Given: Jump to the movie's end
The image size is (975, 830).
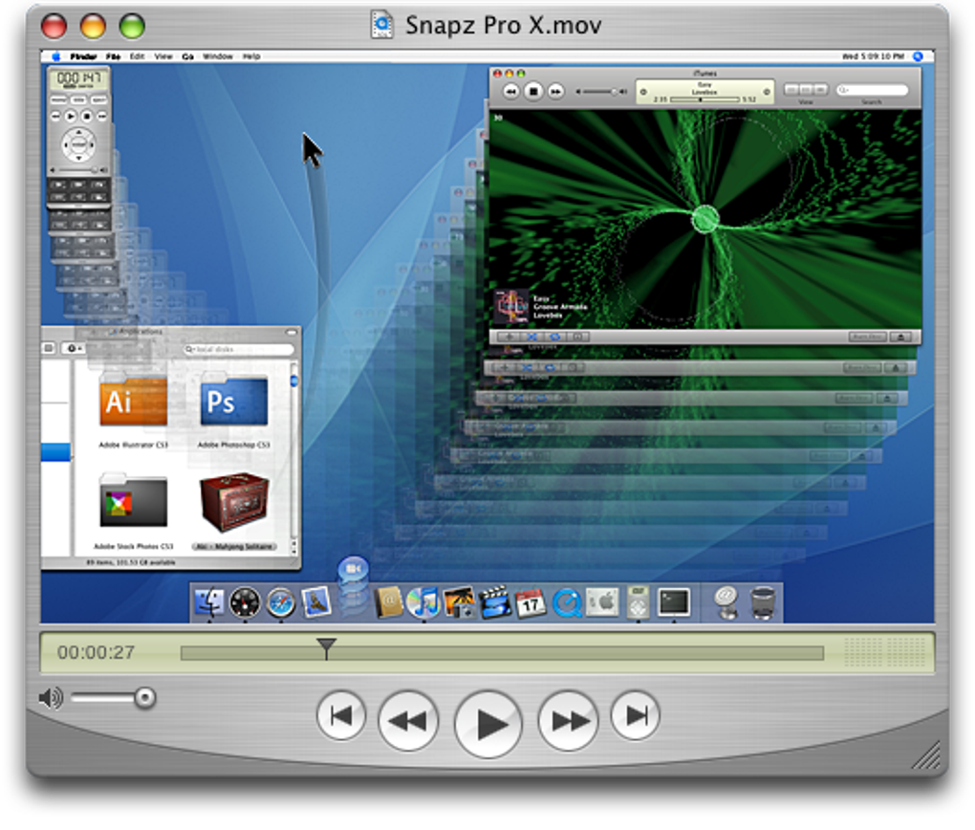Looking at the screenshot, I should point(635,715).
